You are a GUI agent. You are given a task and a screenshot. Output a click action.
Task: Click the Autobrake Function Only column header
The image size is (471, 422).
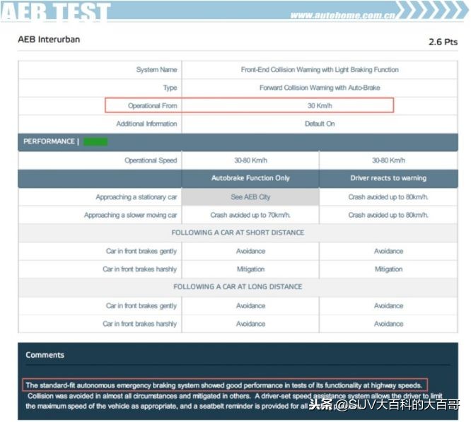click(x=250, y=178)
